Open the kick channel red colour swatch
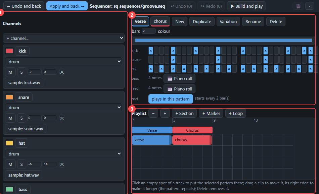Image resolution: width=319 pixels, height=194 pixels. [9, 51]
